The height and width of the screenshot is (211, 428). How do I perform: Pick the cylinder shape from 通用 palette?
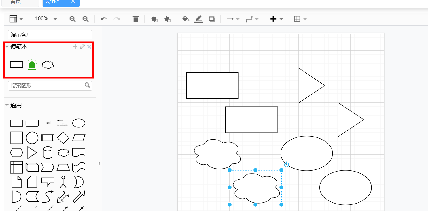point(48,152)
